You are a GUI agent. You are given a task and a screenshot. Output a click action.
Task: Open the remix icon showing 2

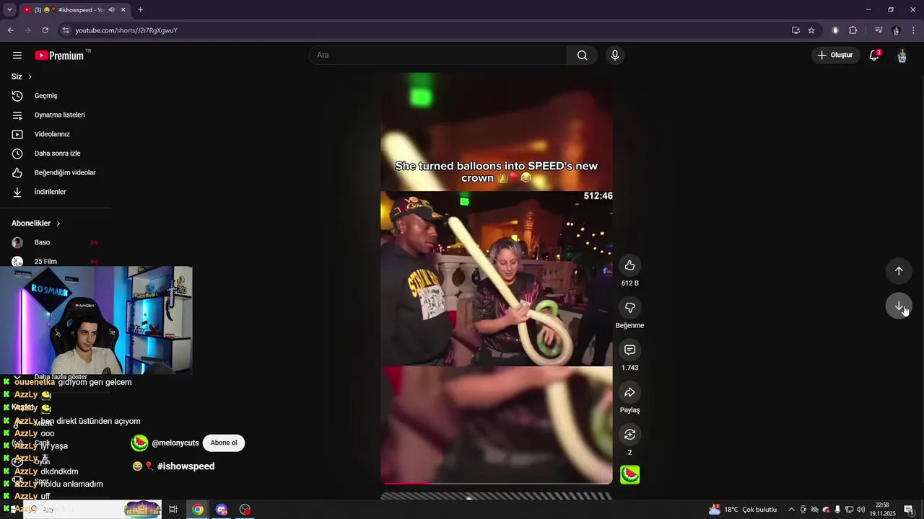(629, 434)
